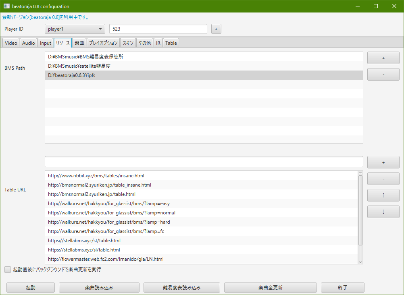
Task: Add a Table URL with the plus button
Action: [x=383, y=162]
